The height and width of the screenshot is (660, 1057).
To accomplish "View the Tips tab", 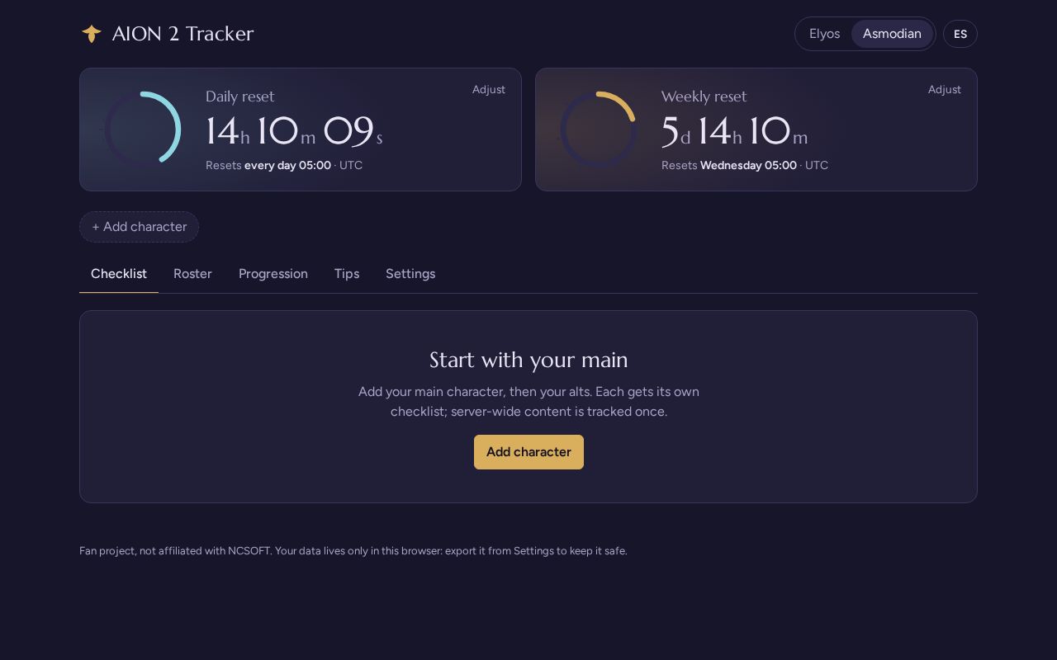I will 347,274.
